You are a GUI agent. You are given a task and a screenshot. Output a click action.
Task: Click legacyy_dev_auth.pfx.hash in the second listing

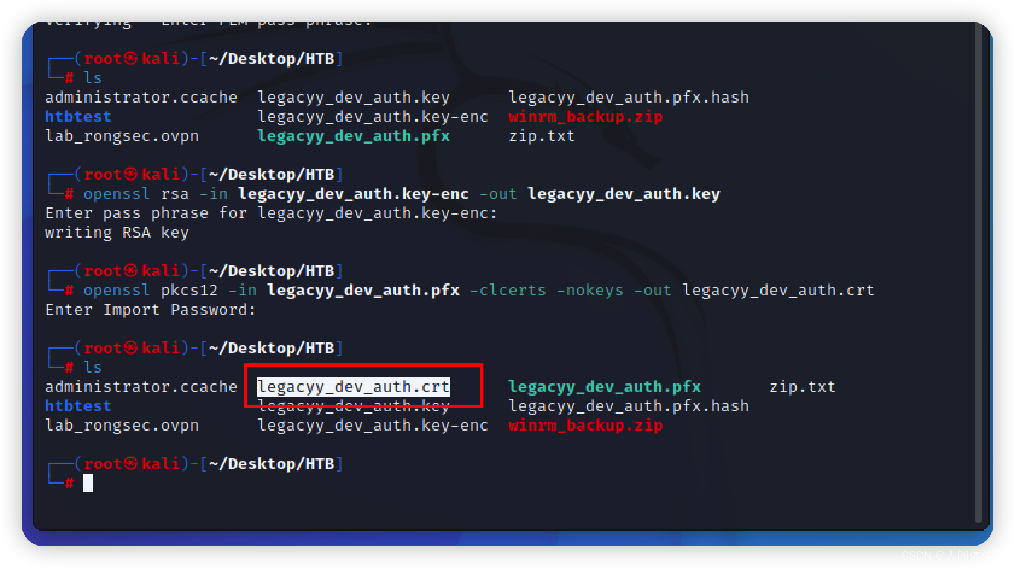(629, 406)
